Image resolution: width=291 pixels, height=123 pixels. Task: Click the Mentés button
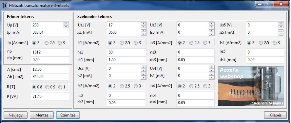42,115
